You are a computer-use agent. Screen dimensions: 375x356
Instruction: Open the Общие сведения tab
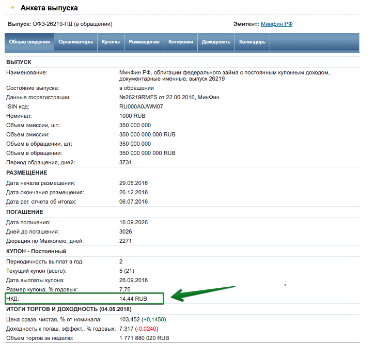click(29, 42)
